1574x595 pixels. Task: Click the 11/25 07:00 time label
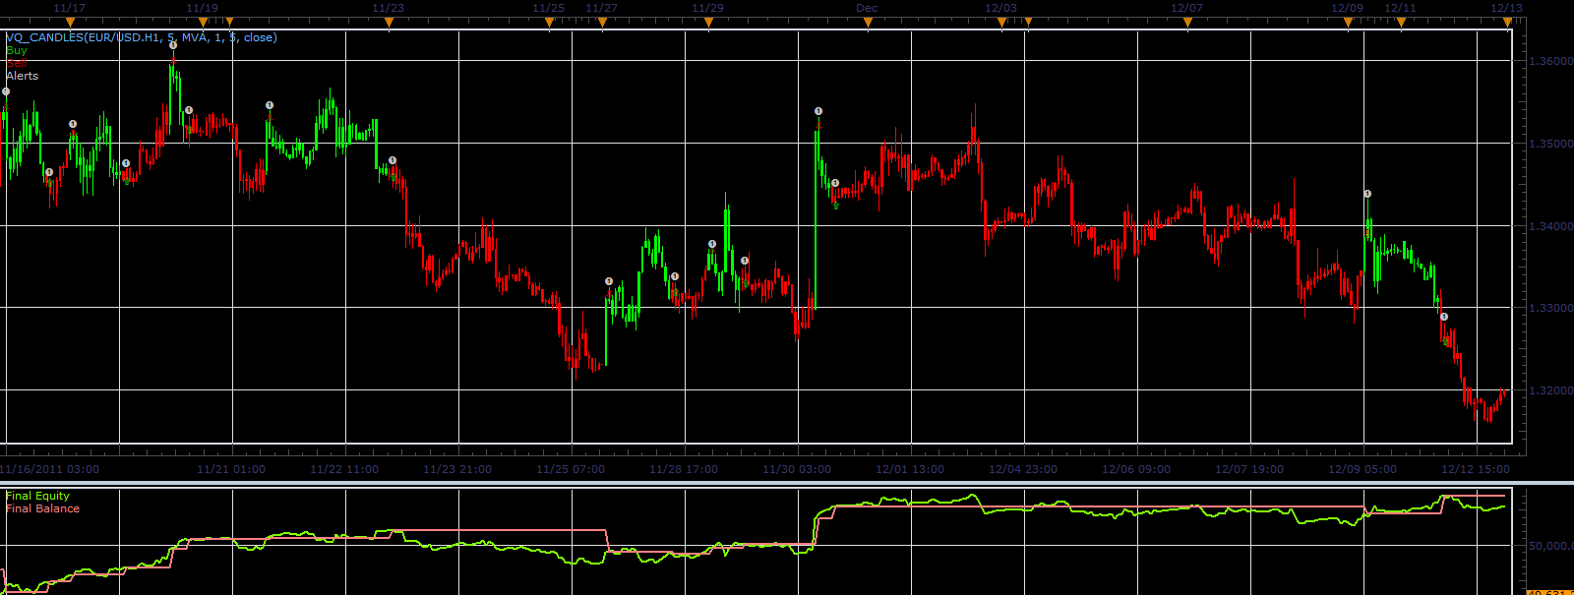click(571, 469)
